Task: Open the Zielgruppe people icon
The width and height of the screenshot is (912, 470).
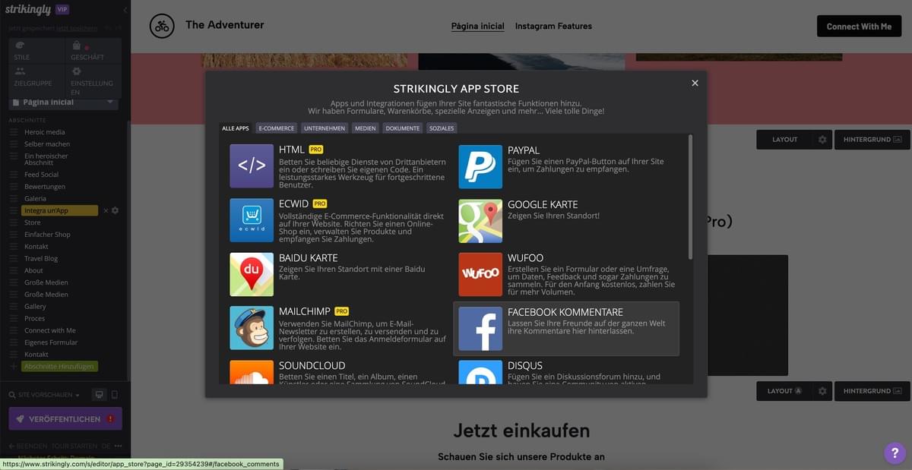Action: (21, 71)
